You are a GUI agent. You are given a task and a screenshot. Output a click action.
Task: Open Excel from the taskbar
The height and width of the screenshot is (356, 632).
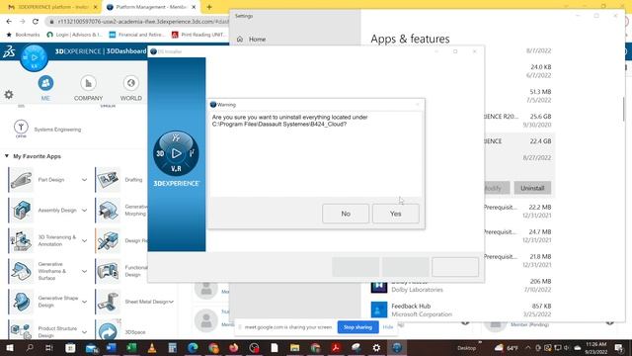pos(131,347)
